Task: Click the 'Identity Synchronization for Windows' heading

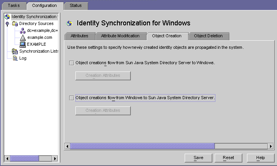Action: 133,23
